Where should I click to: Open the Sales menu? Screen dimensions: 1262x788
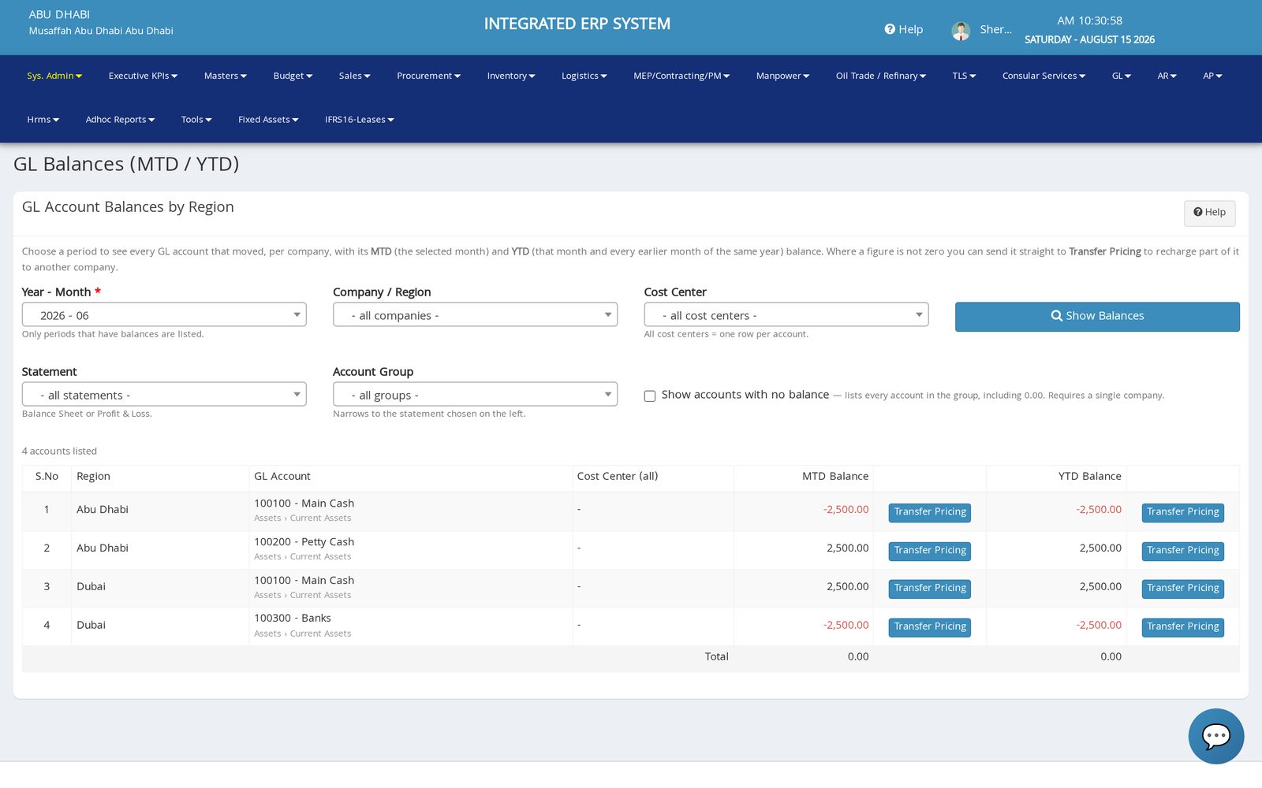tap(354, 76)
